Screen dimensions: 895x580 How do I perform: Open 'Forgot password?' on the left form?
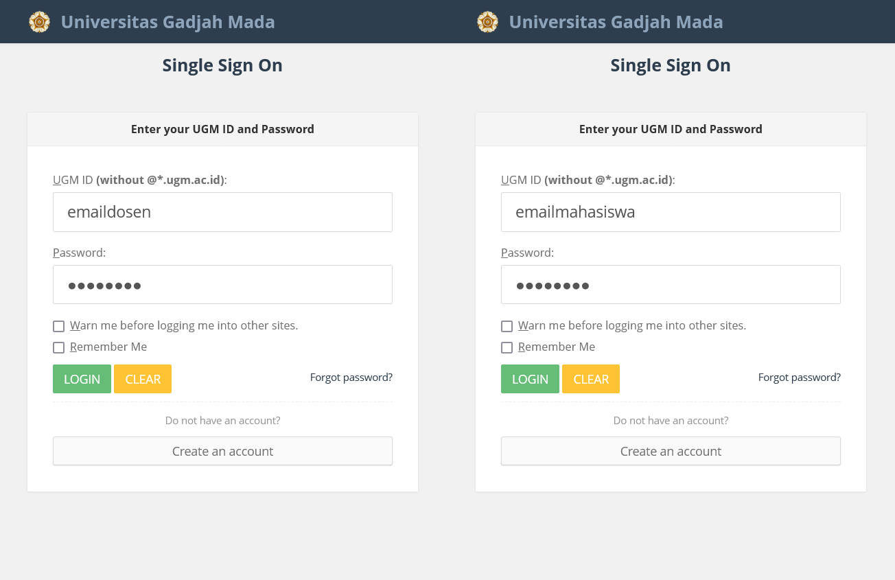351,377
